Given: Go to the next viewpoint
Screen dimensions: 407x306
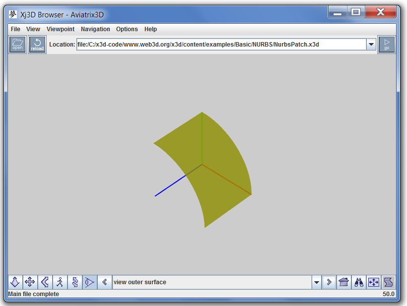Looking at the screenshot, I should 329,282.
